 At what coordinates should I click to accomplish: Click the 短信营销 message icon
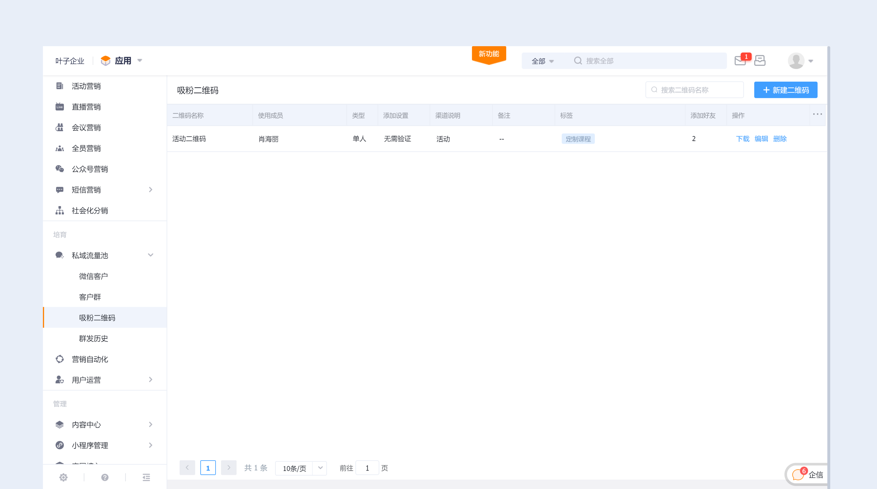[x=60, y=190]
